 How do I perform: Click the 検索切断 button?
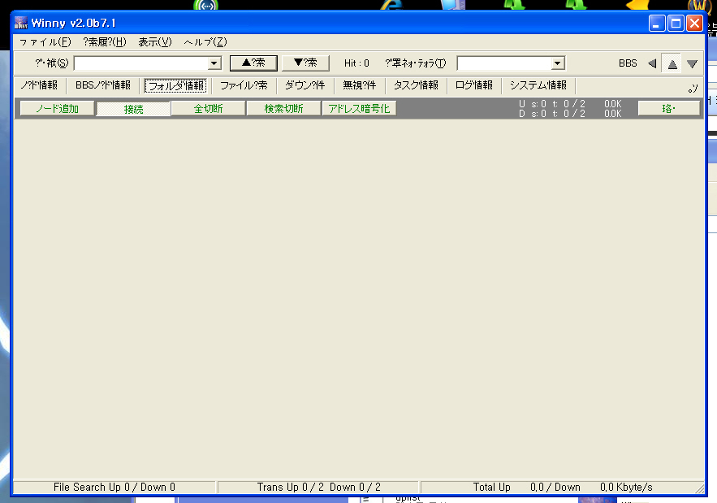pos(283,108)
